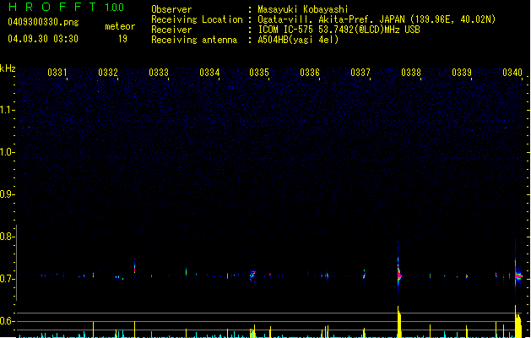Click the 'Observer' field label
The height and width of the screenshot is (338, 531).
(x=171, y=9)
